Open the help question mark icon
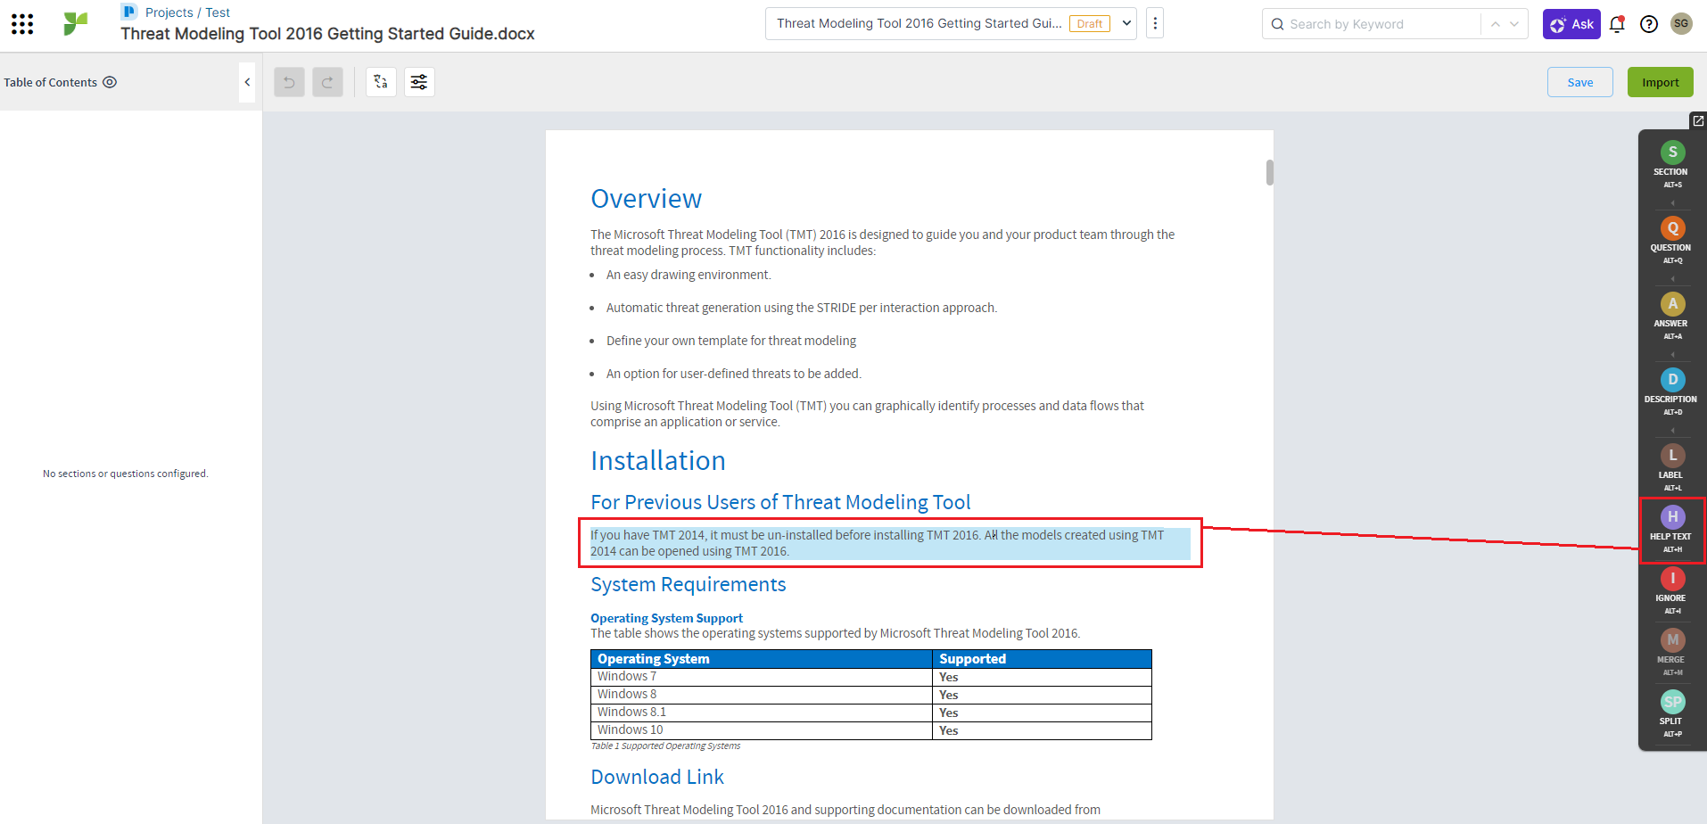 [x=1649, y=24]
